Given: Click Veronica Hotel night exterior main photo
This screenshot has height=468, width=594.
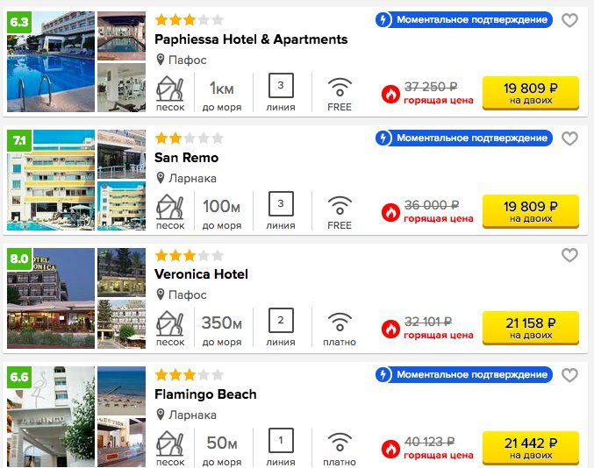Looking at the screenshot, I should coord(51,298).
